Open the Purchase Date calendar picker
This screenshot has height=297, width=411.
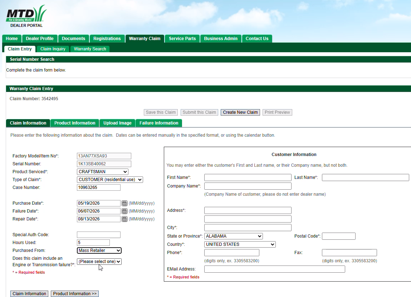pos(124,203)
